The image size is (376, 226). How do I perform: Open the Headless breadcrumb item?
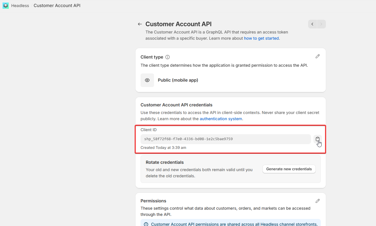(x=20, y=6)
